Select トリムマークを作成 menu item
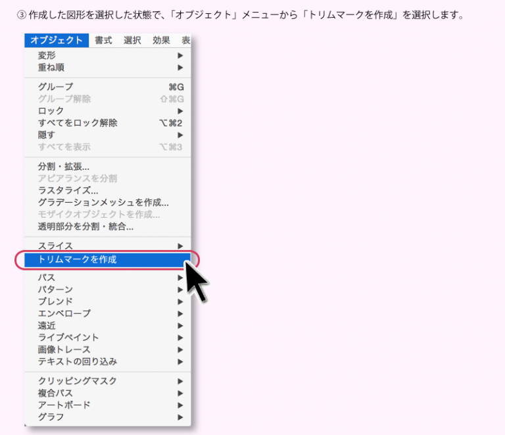 pos(78,259)
